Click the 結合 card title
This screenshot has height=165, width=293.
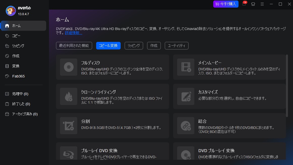click(x=203, y=121)
